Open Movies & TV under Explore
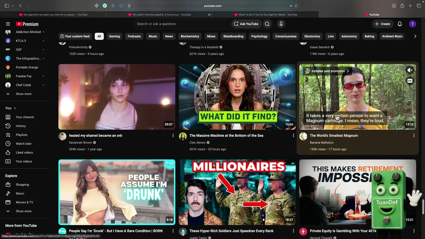The height and width of the screenshot is (239, 425). (x=25, y=202)
